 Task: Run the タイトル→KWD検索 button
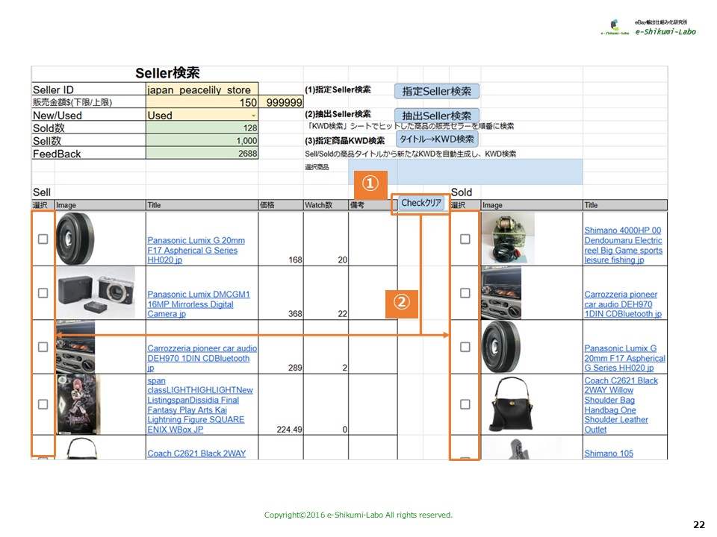(437, 139)
